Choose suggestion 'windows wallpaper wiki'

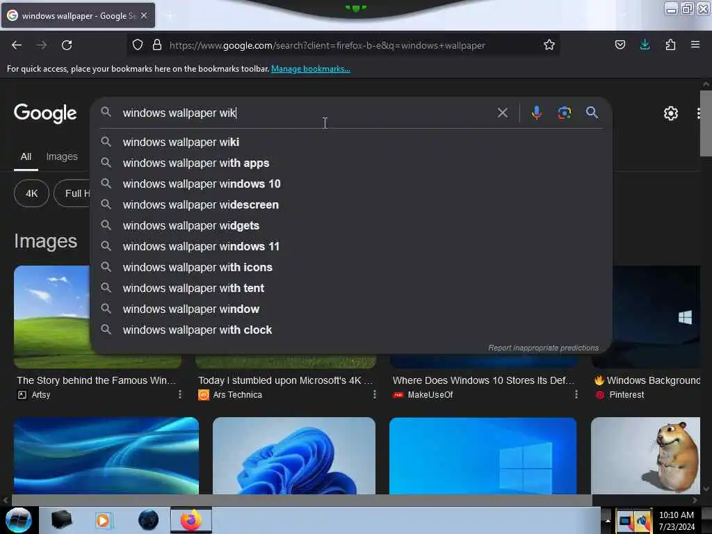(x=351, y=142)
